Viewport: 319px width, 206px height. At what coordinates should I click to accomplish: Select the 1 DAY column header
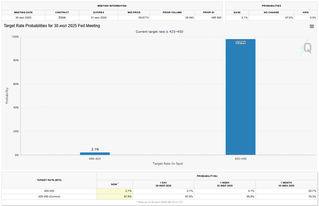pyautogui.click(x=163, y=183)
